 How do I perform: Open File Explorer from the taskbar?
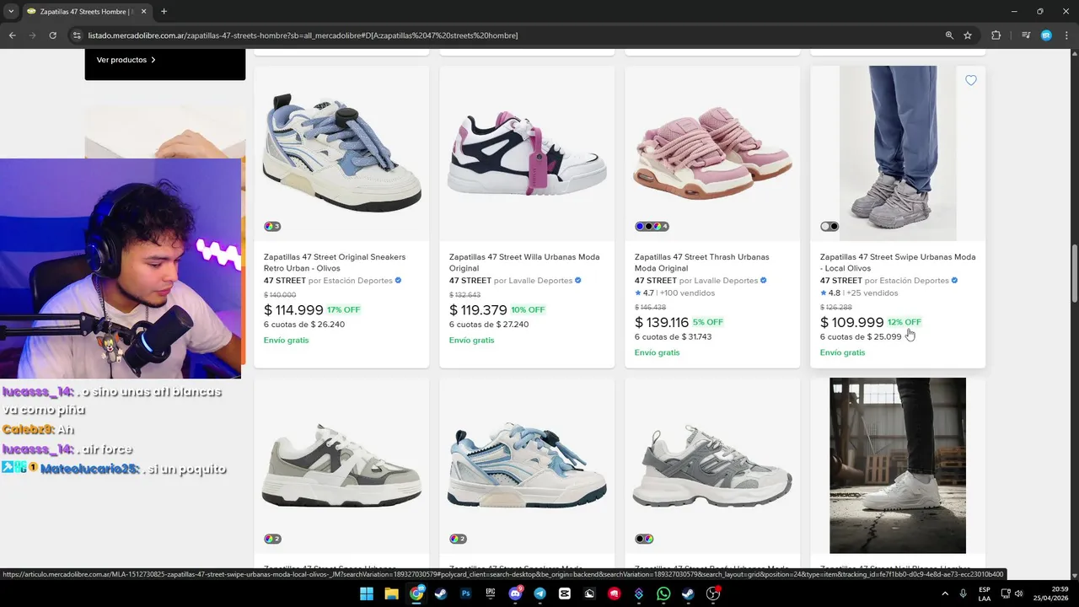pos(391,594)
